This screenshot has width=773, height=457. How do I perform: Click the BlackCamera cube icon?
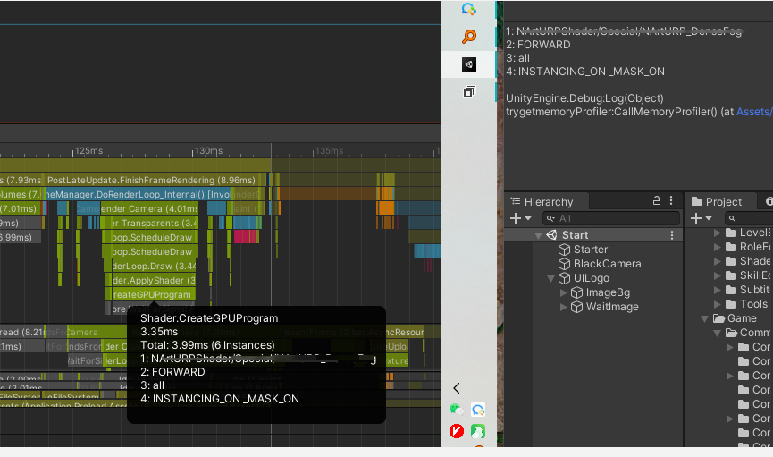point(564,264)
